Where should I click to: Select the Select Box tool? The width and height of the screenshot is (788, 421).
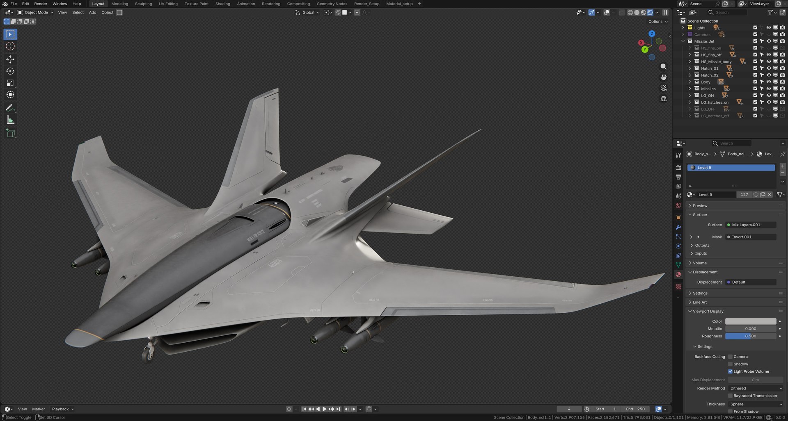[10, 34]
